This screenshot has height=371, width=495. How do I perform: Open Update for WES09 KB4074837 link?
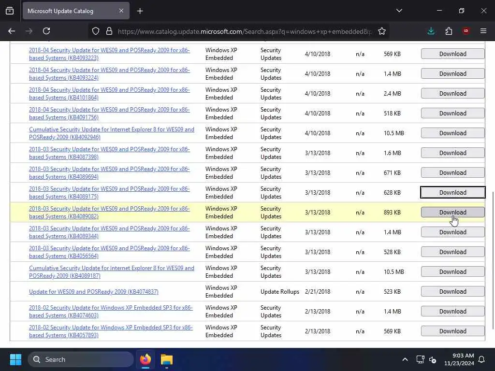(x=94, y=291)
